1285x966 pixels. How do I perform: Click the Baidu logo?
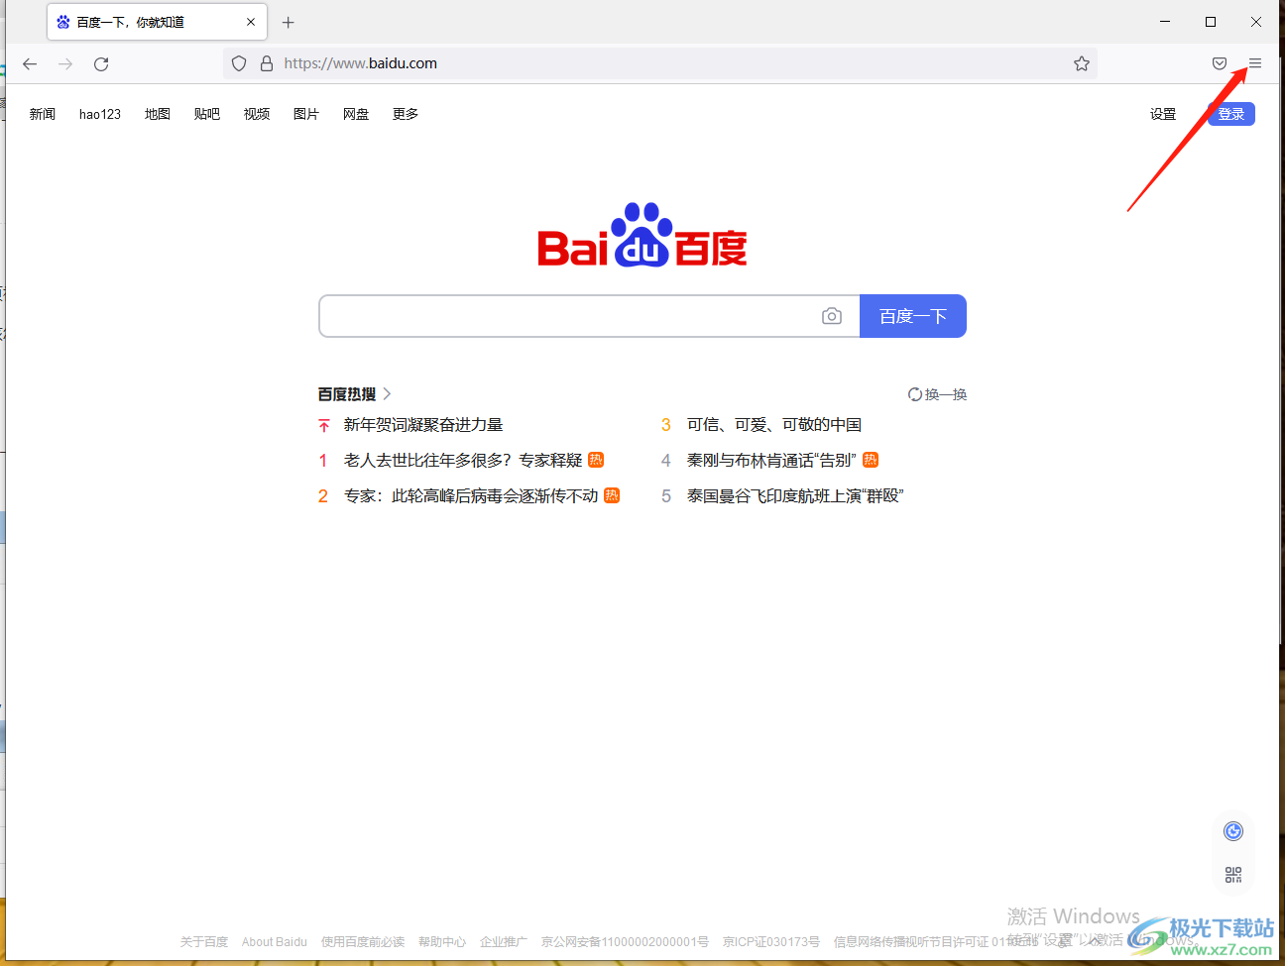point(642,236)
